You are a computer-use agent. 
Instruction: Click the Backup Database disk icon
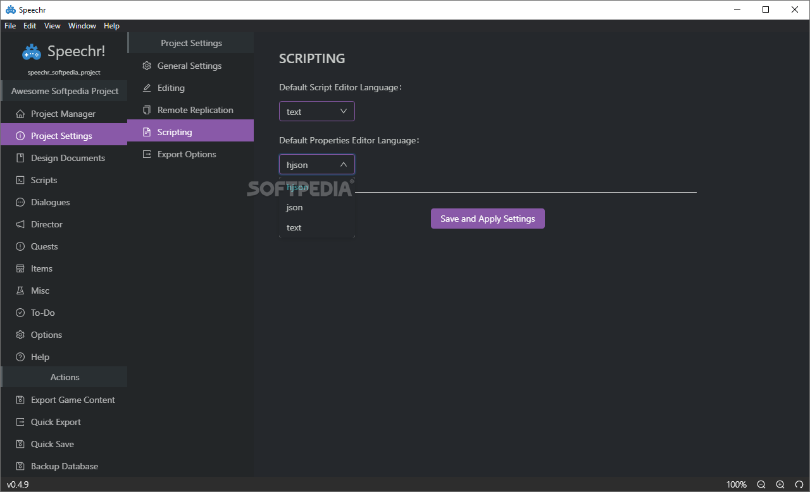pos(20,466)
